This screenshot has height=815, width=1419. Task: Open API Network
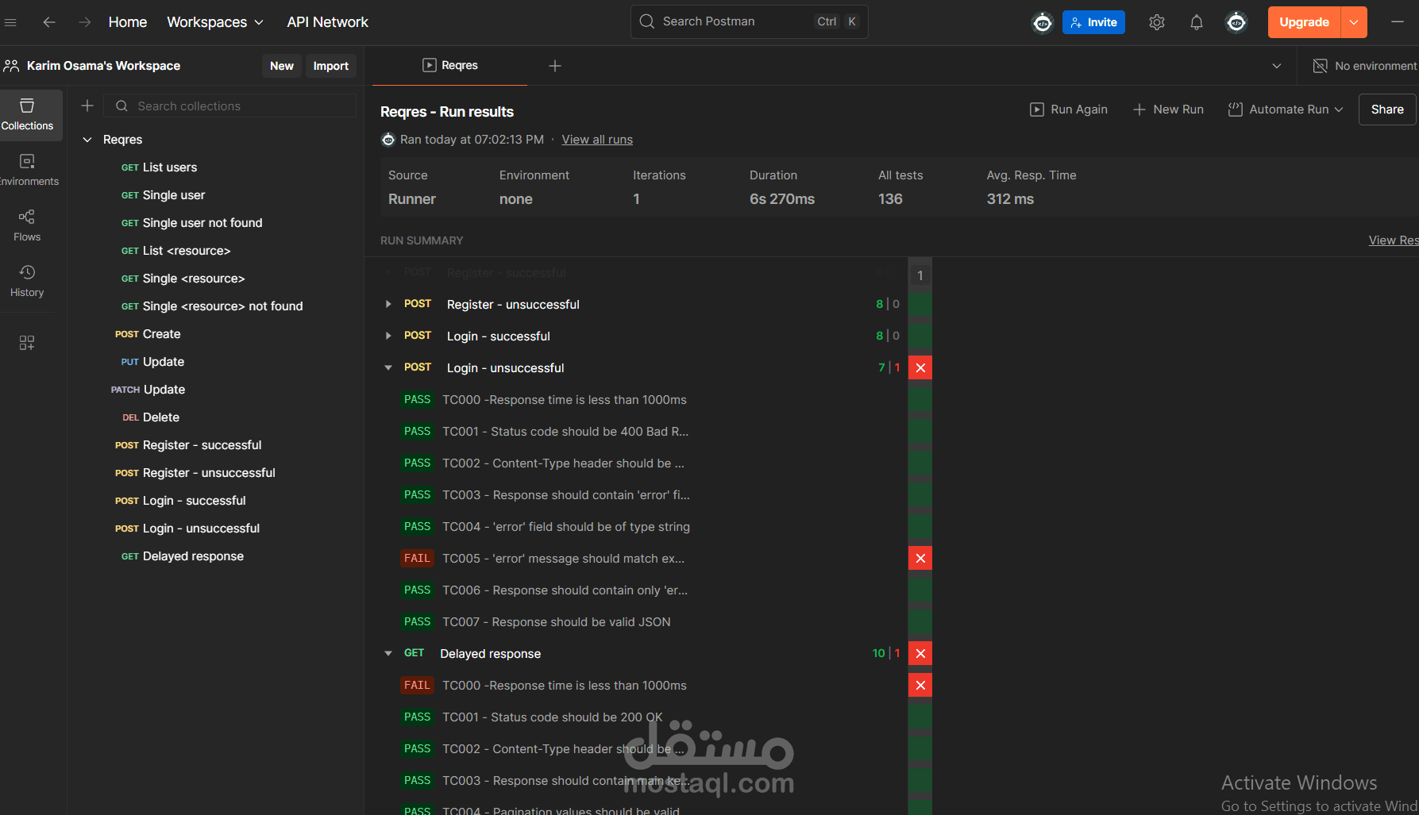click(x=327, y=22)
